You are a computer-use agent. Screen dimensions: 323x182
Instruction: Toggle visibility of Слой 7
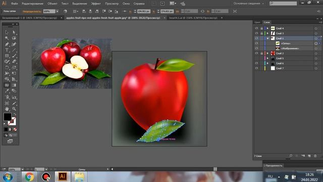[x=256, y=68]
